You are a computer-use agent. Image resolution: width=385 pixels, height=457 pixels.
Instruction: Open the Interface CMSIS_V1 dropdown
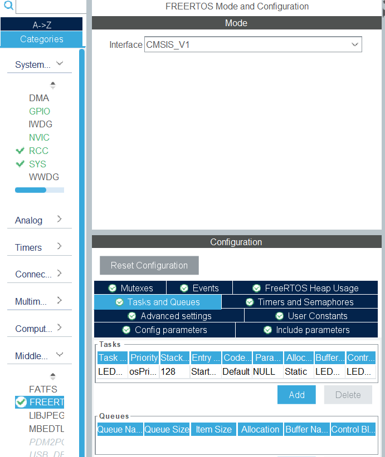coord(253,44)
